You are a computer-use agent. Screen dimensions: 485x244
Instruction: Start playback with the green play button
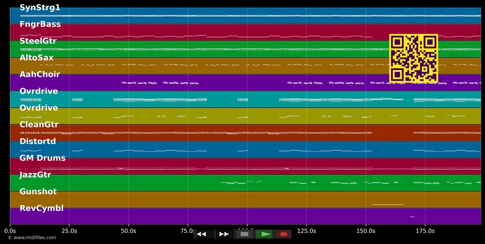(264, 234)
